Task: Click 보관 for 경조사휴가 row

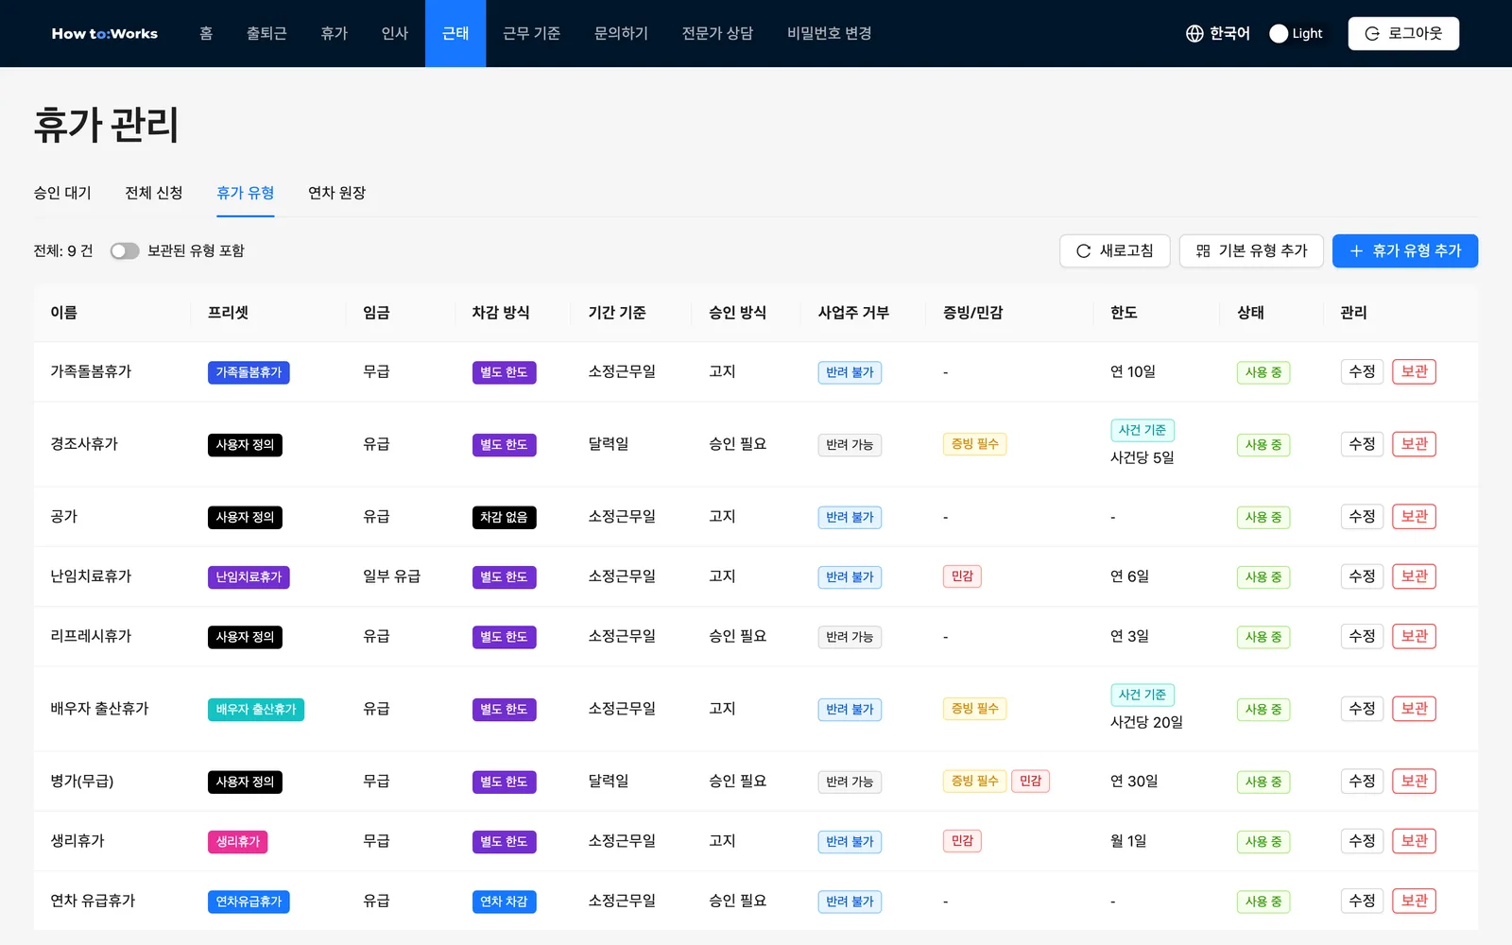Action: pyautogui.click(x=1414, y=444)
